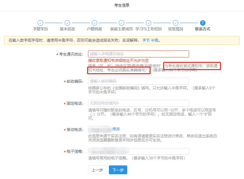Click the 奖惩情况 step checkmark icon
This screenshot has width=244, height=179.
click(x=176, y=23)
